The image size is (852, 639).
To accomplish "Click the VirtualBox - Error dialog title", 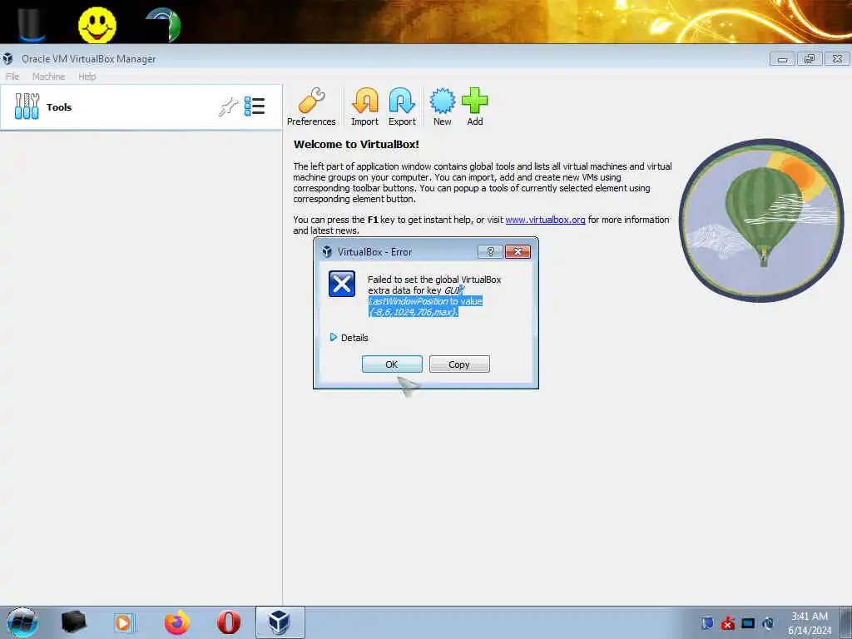I will coord(375,252).
